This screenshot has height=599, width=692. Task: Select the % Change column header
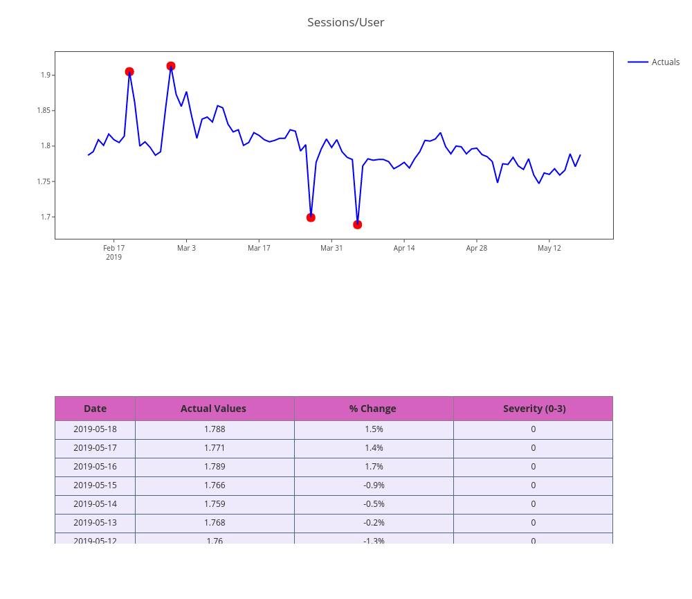click(x=373, y=409)
